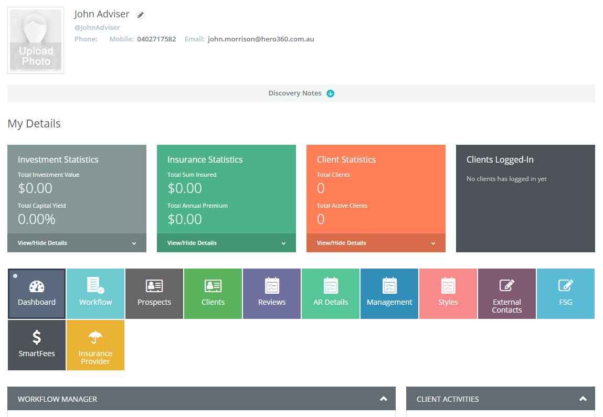The width and height of the screenshot is (603, 417).
Task: Click the edit pencil next to John Adviser
Action: 140,15
